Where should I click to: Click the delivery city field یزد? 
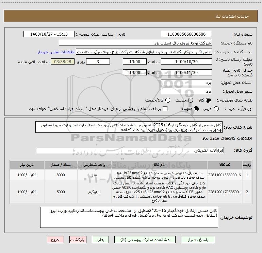[x=186, y=91]
